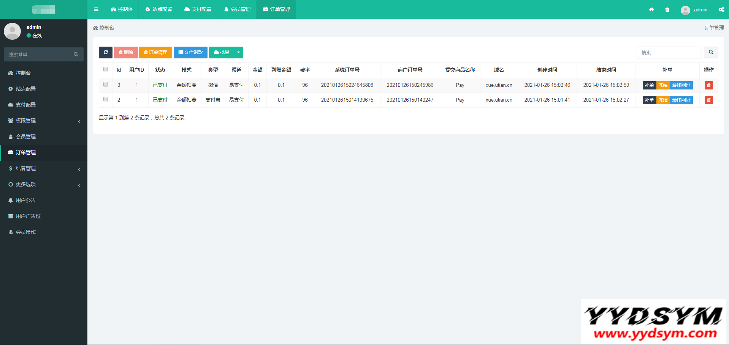Click 最终网址 button for order 2
The height and width of the screenshot is (345, 729).
click(x=681, y=100)
